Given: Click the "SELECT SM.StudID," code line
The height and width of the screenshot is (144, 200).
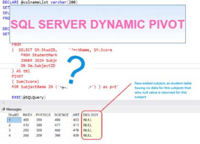Looking at the screenshot, I should 38,50.
